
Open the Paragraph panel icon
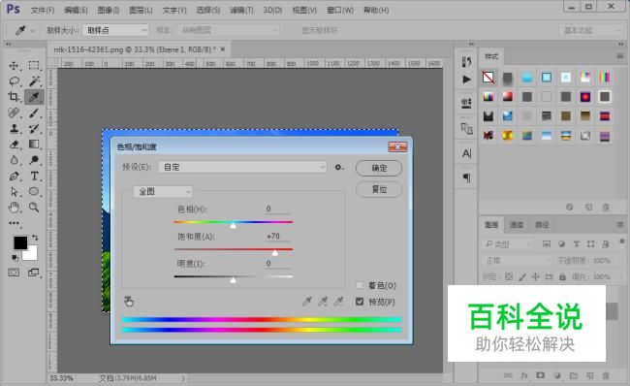[x=466, y=177]
